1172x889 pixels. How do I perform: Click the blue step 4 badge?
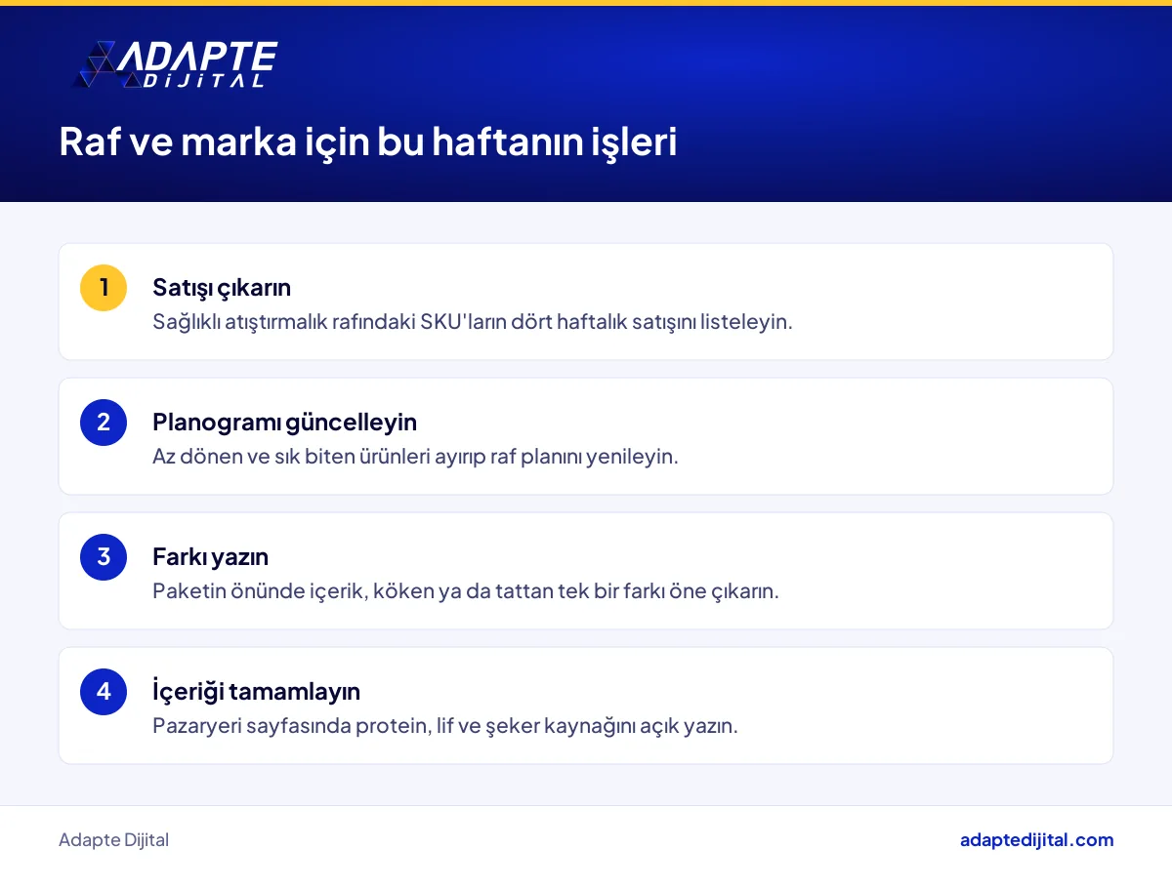click(x=104, y=692)
